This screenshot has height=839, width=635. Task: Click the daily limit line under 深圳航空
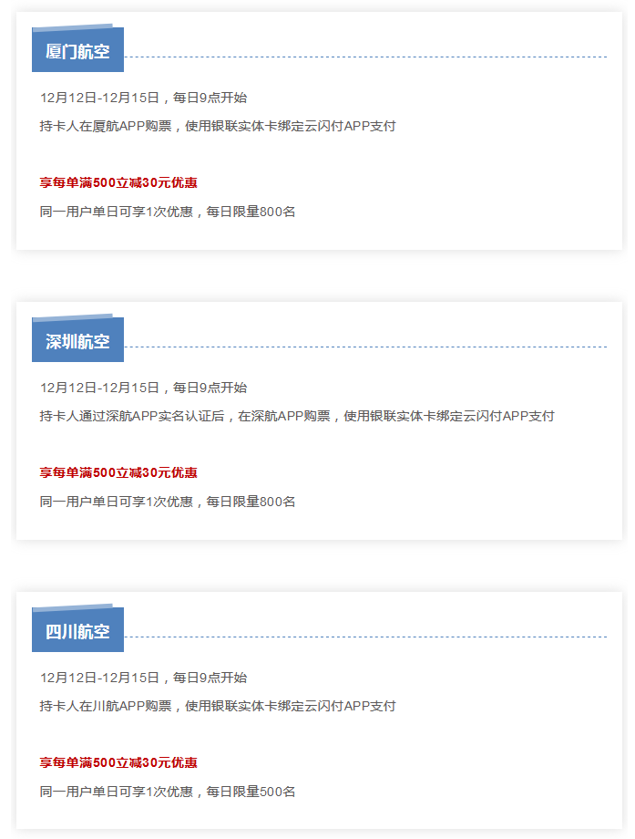click(x=168, y=502)
